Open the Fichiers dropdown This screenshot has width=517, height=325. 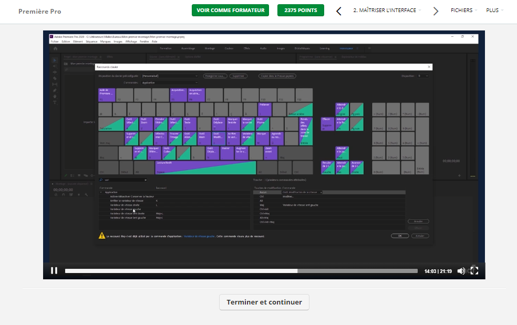point(463,10)
